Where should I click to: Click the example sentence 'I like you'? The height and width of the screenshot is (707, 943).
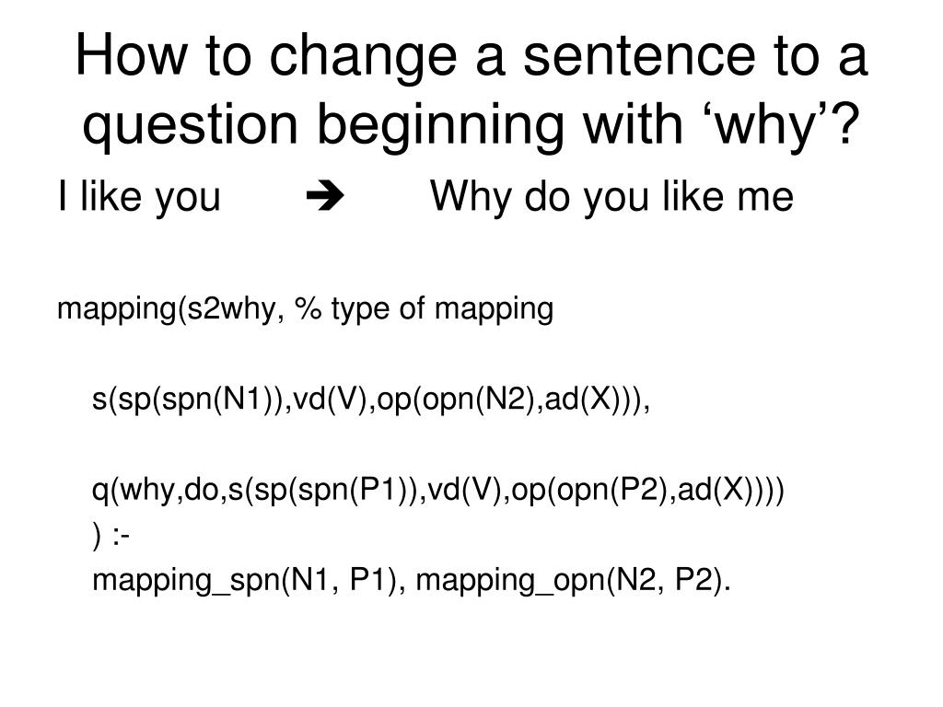140,197
